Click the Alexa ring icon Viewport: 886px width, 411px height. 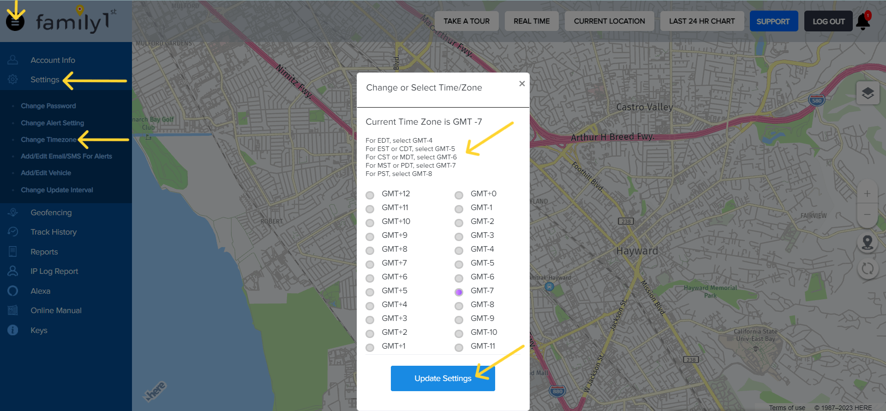[13, 291]
